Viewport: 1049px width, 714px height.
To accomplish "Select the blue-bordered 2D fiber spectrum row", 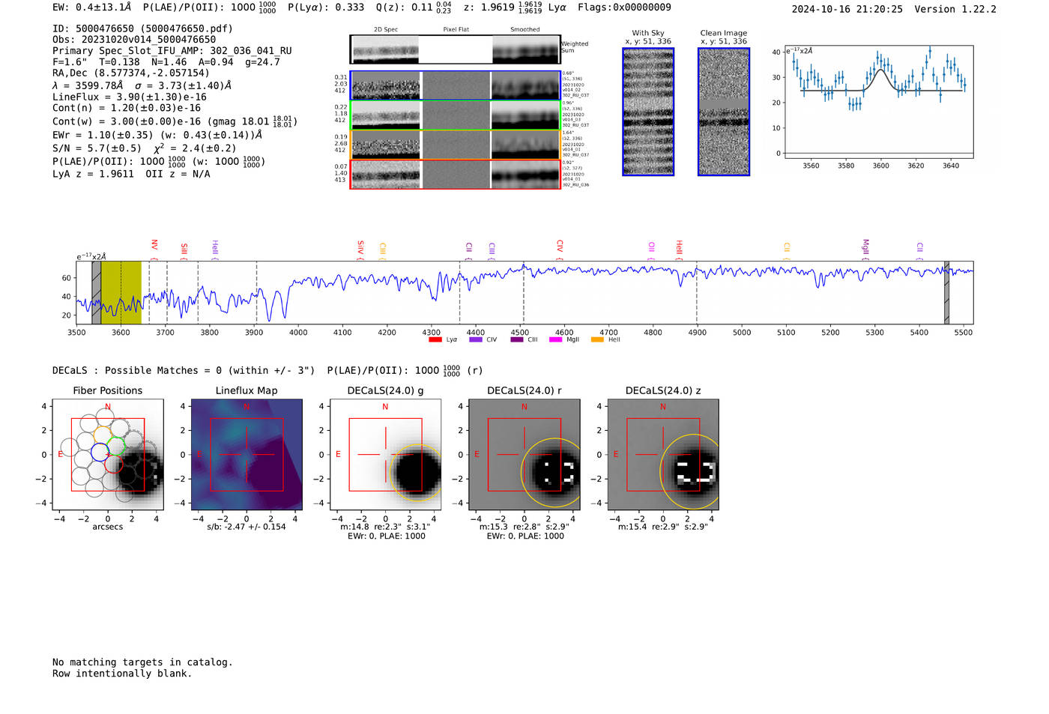I will (x=455, y=85).
